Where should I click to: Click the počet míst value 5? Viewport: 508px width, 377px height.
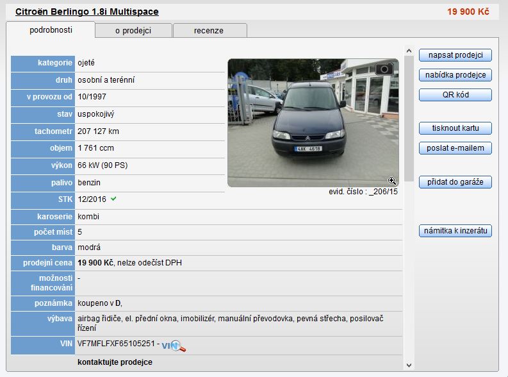79,232
